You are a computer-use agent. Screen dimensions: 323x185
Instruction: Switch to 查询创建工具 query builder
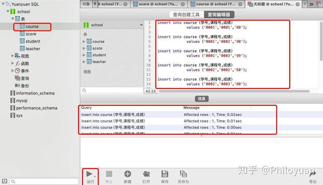point(187,14)
